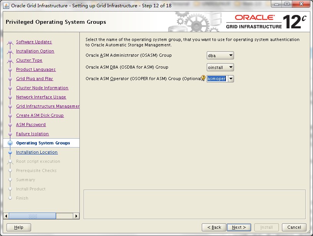Go to Network Interface Usage step
Screen dimensions: 313x236
(41, 97)
